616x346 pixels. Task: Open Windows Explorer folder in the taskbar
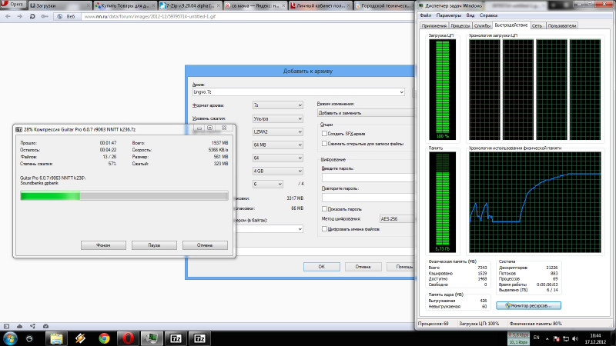pos(56,337)
